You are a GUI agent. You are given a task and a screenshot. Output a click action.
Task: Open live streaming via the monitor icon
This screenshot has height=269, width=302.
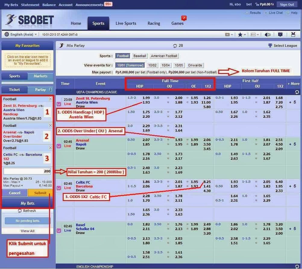point(280,35)
